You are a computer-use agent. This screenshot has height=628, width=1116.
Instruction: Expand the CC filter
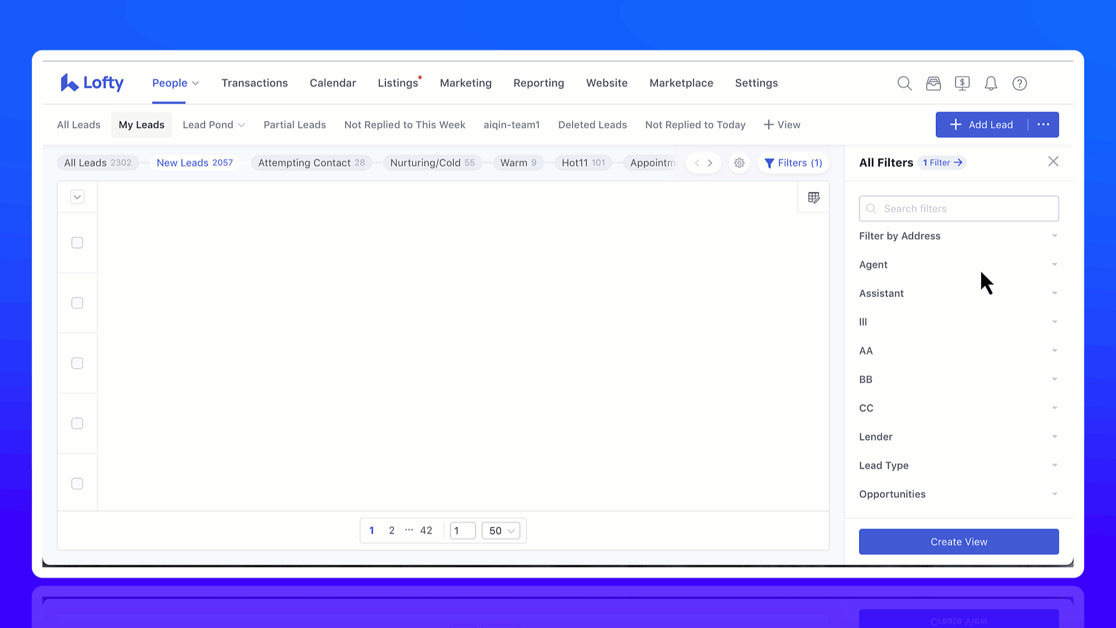click(958, 408)
